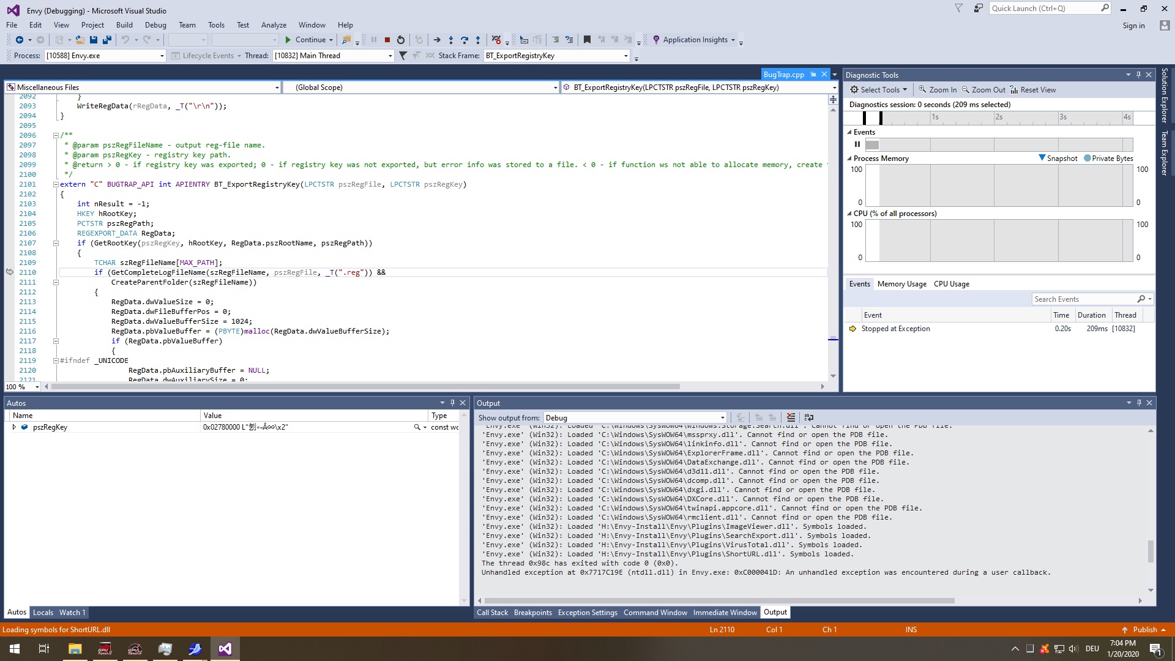Click Save All toolbar icon
Image resolution: width=1175 pixels, height=661 pixels.
tap(107, 40)
